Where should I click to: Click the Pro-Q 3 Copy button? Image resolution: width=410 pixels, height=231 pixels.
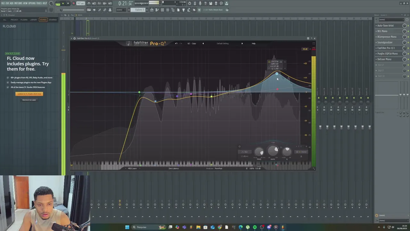tap(194, 43)
